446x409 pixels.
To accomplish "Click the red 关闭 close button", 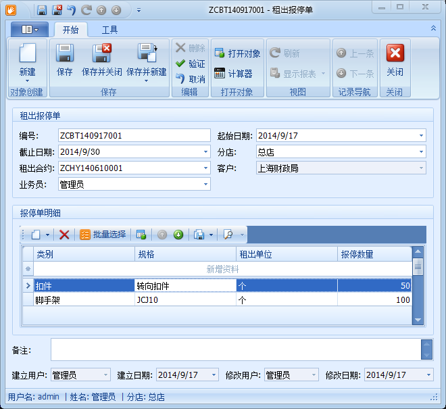I will click(395, 60).
